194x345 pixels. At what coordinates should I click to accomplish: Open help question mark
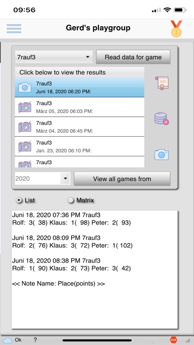35,340
